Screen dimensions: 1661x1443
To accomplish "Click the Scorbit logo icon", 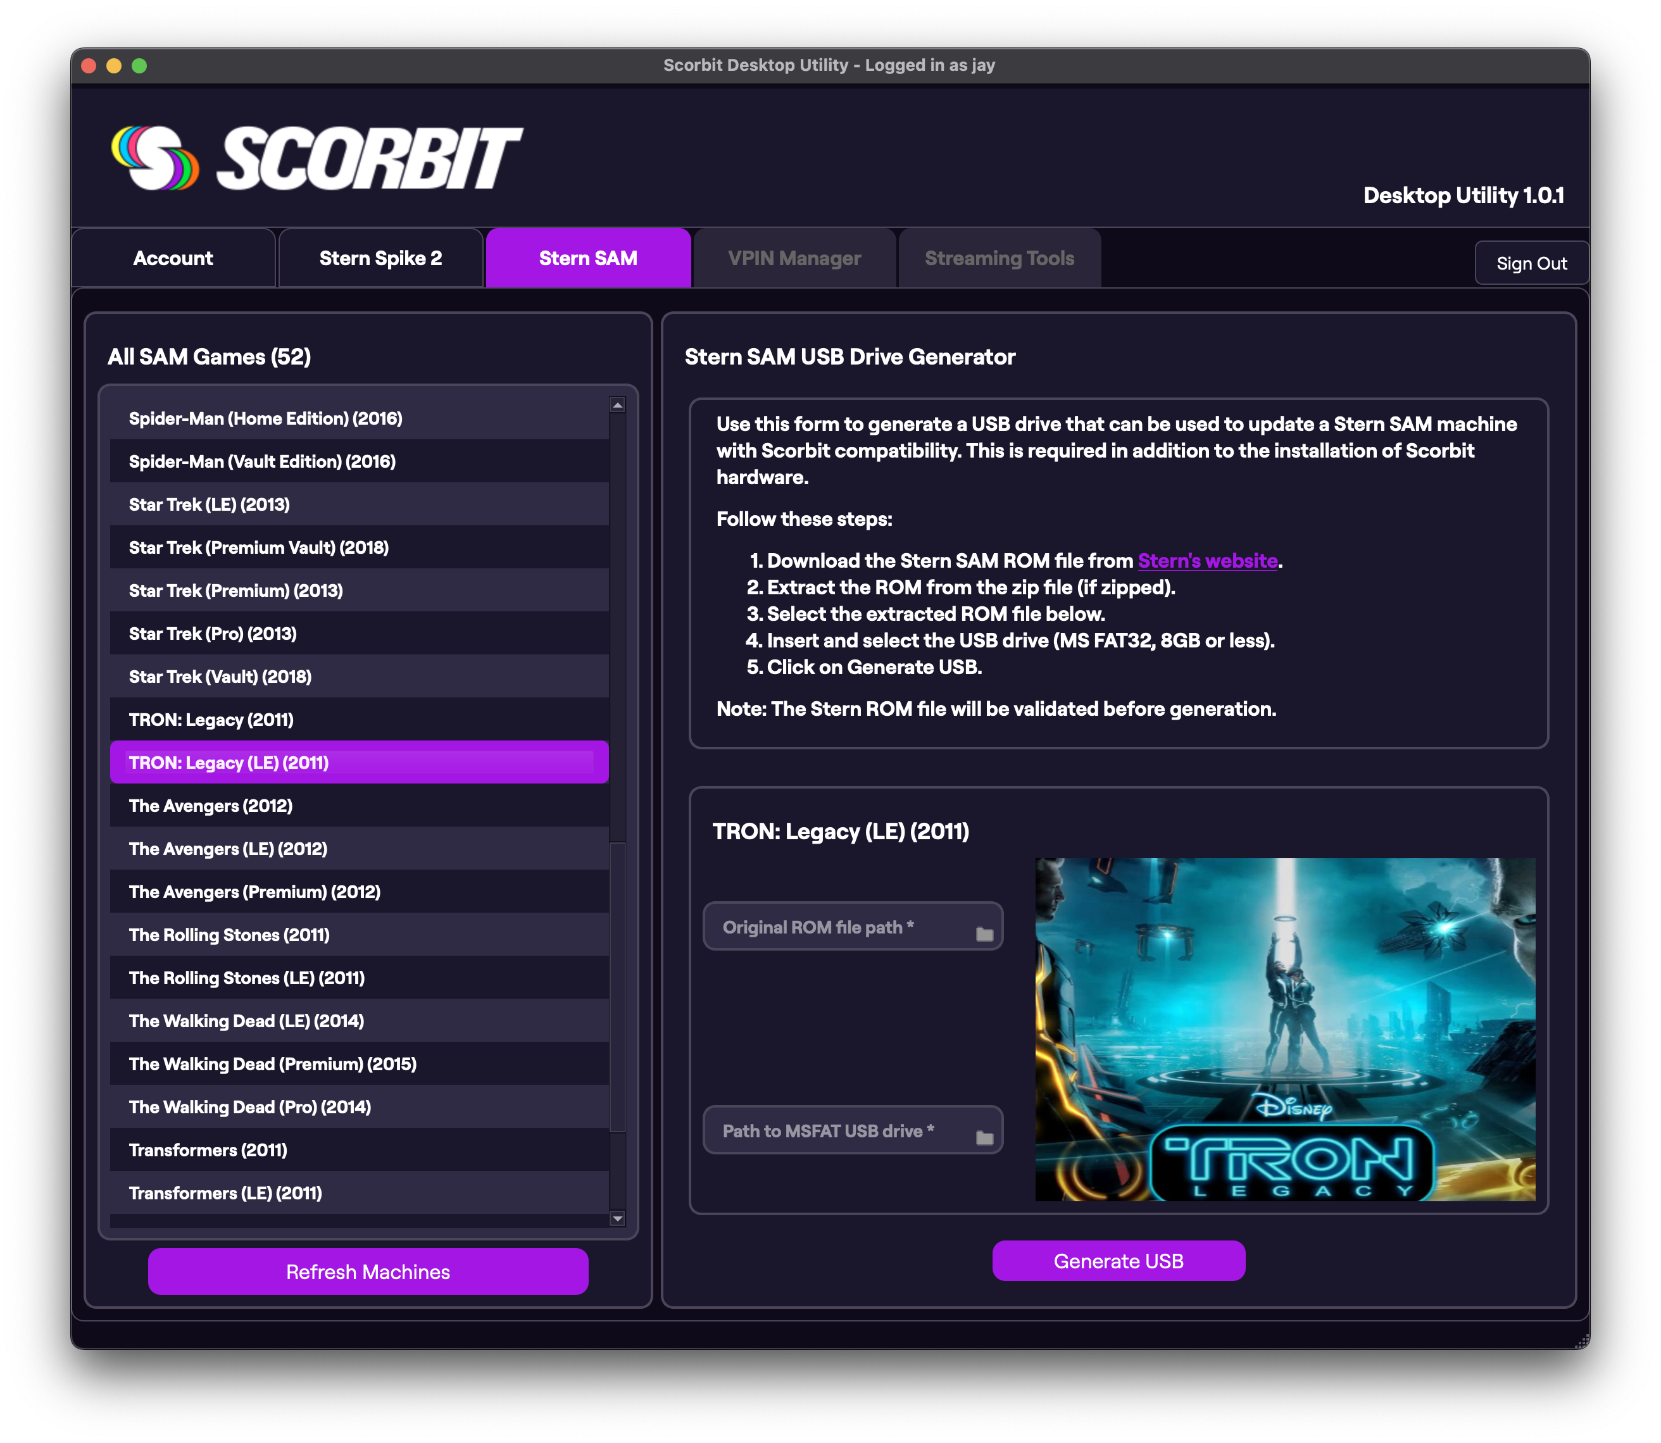I will pyautogui.click(x=154, y=158).
